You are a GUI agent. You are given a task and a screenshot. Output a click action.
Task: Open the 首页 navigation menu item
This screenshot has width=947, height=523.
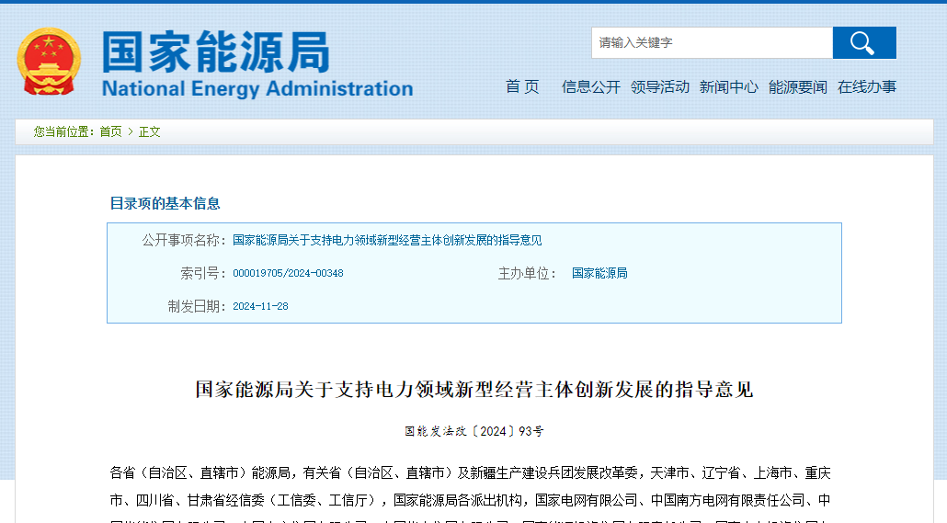pos(522,86)
